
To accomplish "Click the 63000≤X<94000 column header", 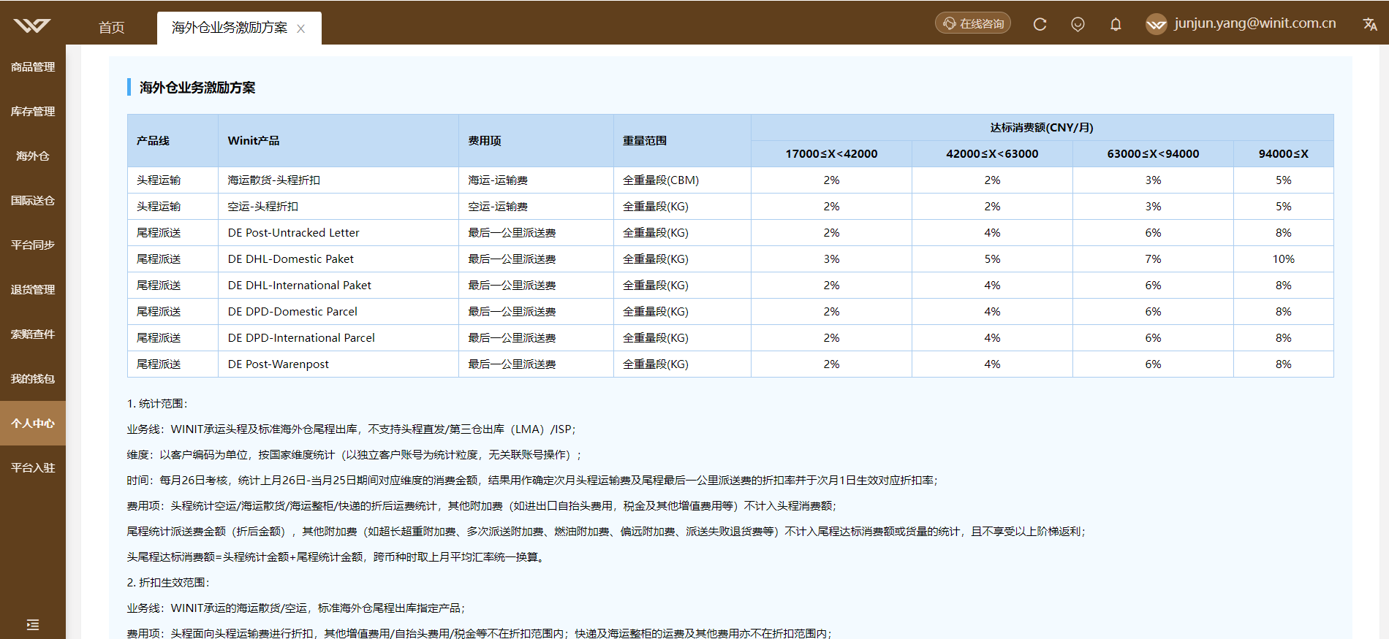I will tap(1153, 154).
